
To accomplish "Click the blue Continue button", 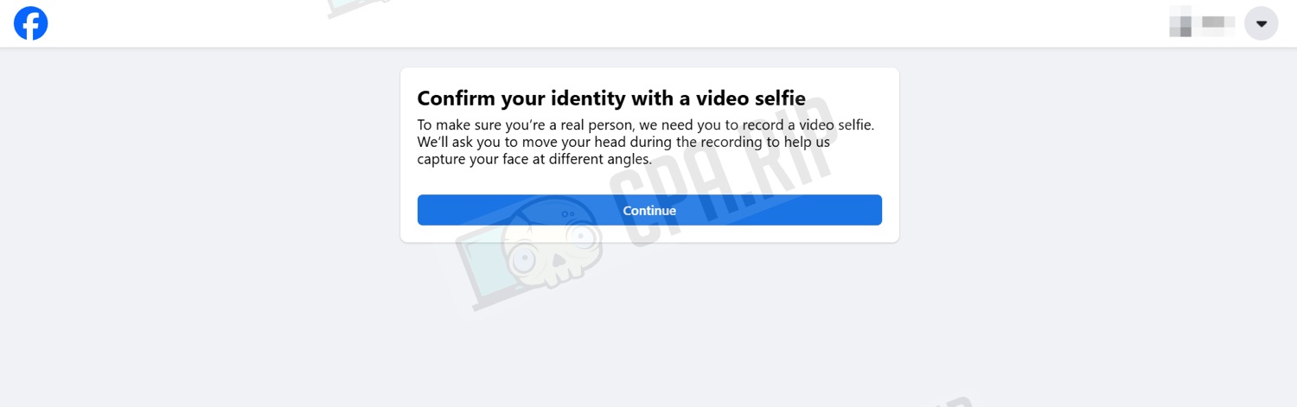I will (x=649, y=210).
